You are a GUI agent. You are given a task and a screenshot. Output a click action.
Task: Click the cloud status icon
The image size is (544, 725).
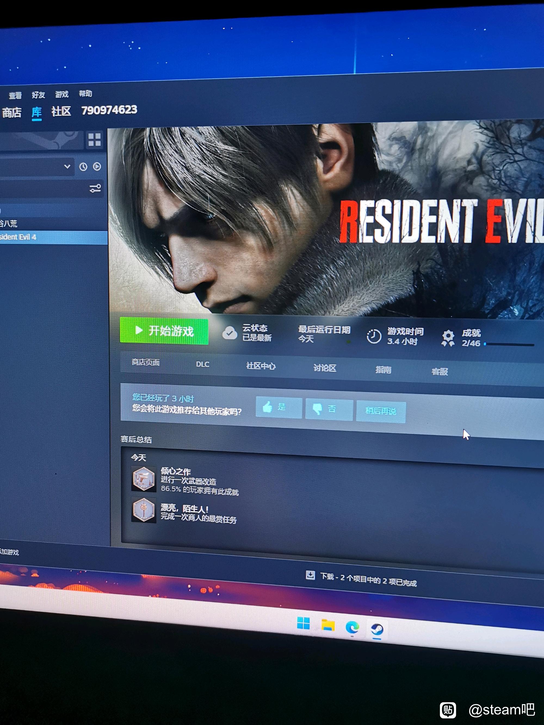coord(230,333)
